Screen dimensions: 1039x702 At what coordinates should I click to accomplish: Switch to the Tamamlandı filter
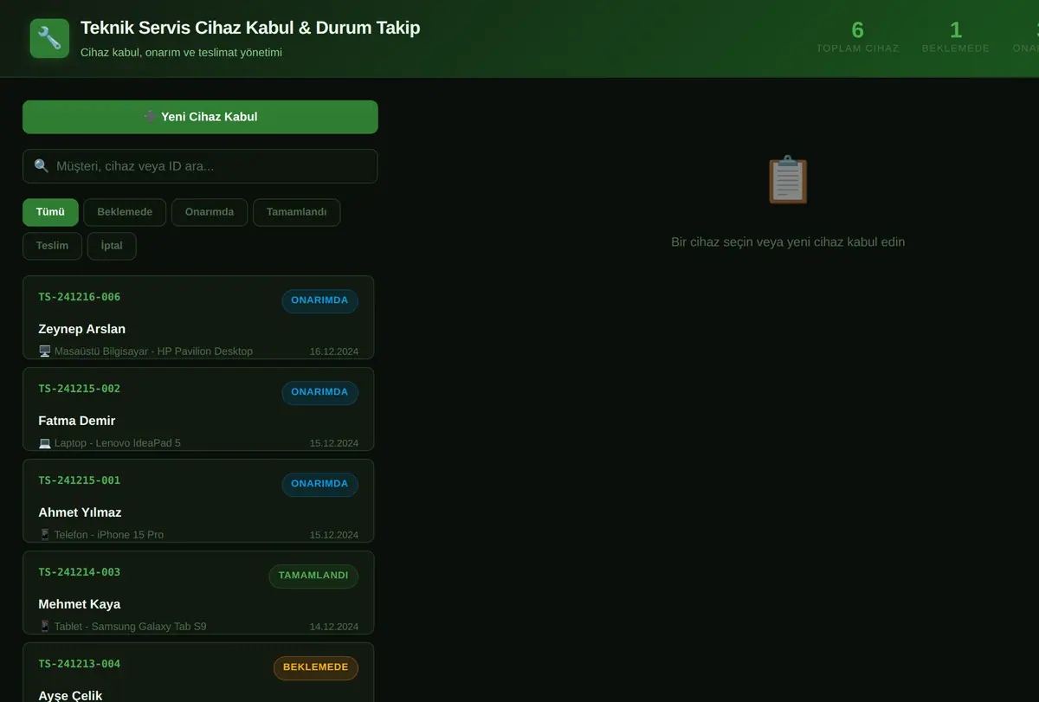click(296, 212)
